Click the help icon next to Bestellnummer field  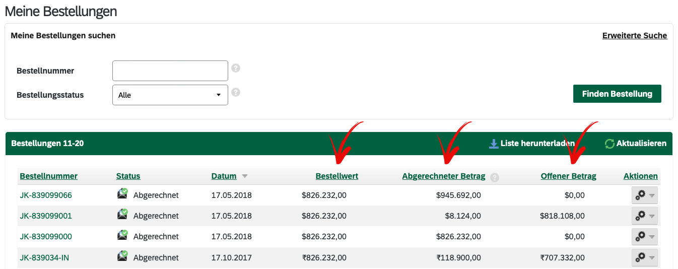coord(235,68)
